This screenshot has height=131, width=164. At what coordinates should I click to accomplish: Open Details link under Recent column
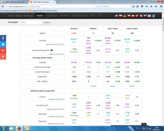click(93, 86)
